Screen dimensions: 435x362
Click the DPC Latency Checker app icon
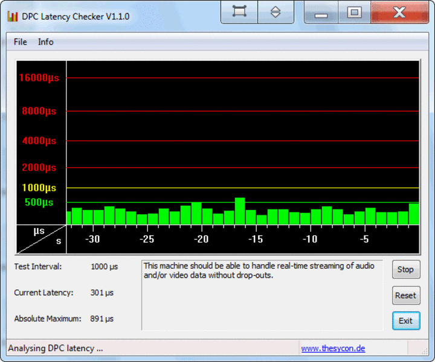(x=13, y=17)
